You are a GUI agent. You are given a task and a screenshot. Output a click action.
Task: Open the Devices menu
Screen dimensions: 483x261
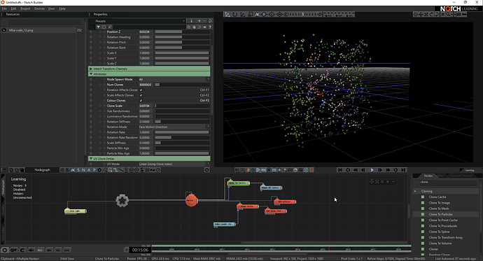click(x=39, y=8)
